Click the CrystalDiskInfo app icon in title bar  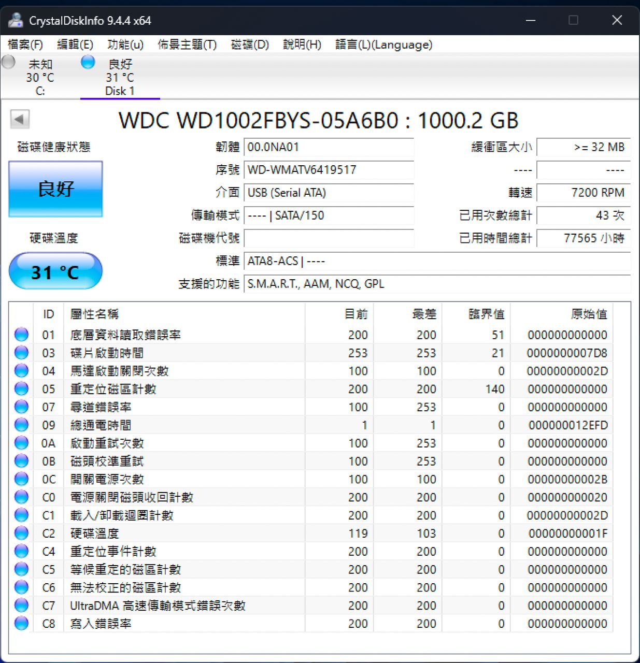coord(16,20)
